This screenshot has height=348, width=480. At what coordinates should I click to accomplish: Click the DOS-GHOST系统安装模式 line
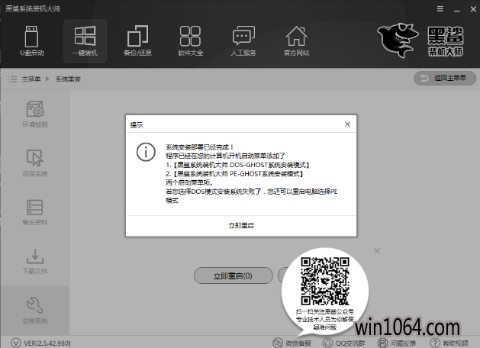point(237,165)
